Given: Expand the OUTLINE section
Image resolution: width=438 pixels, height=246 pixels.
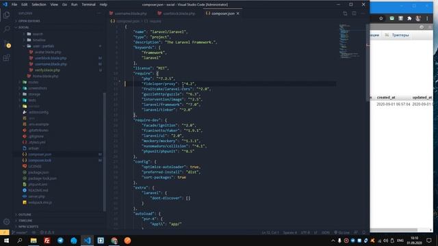Looking at the screenshot, I should click(25, 215).
